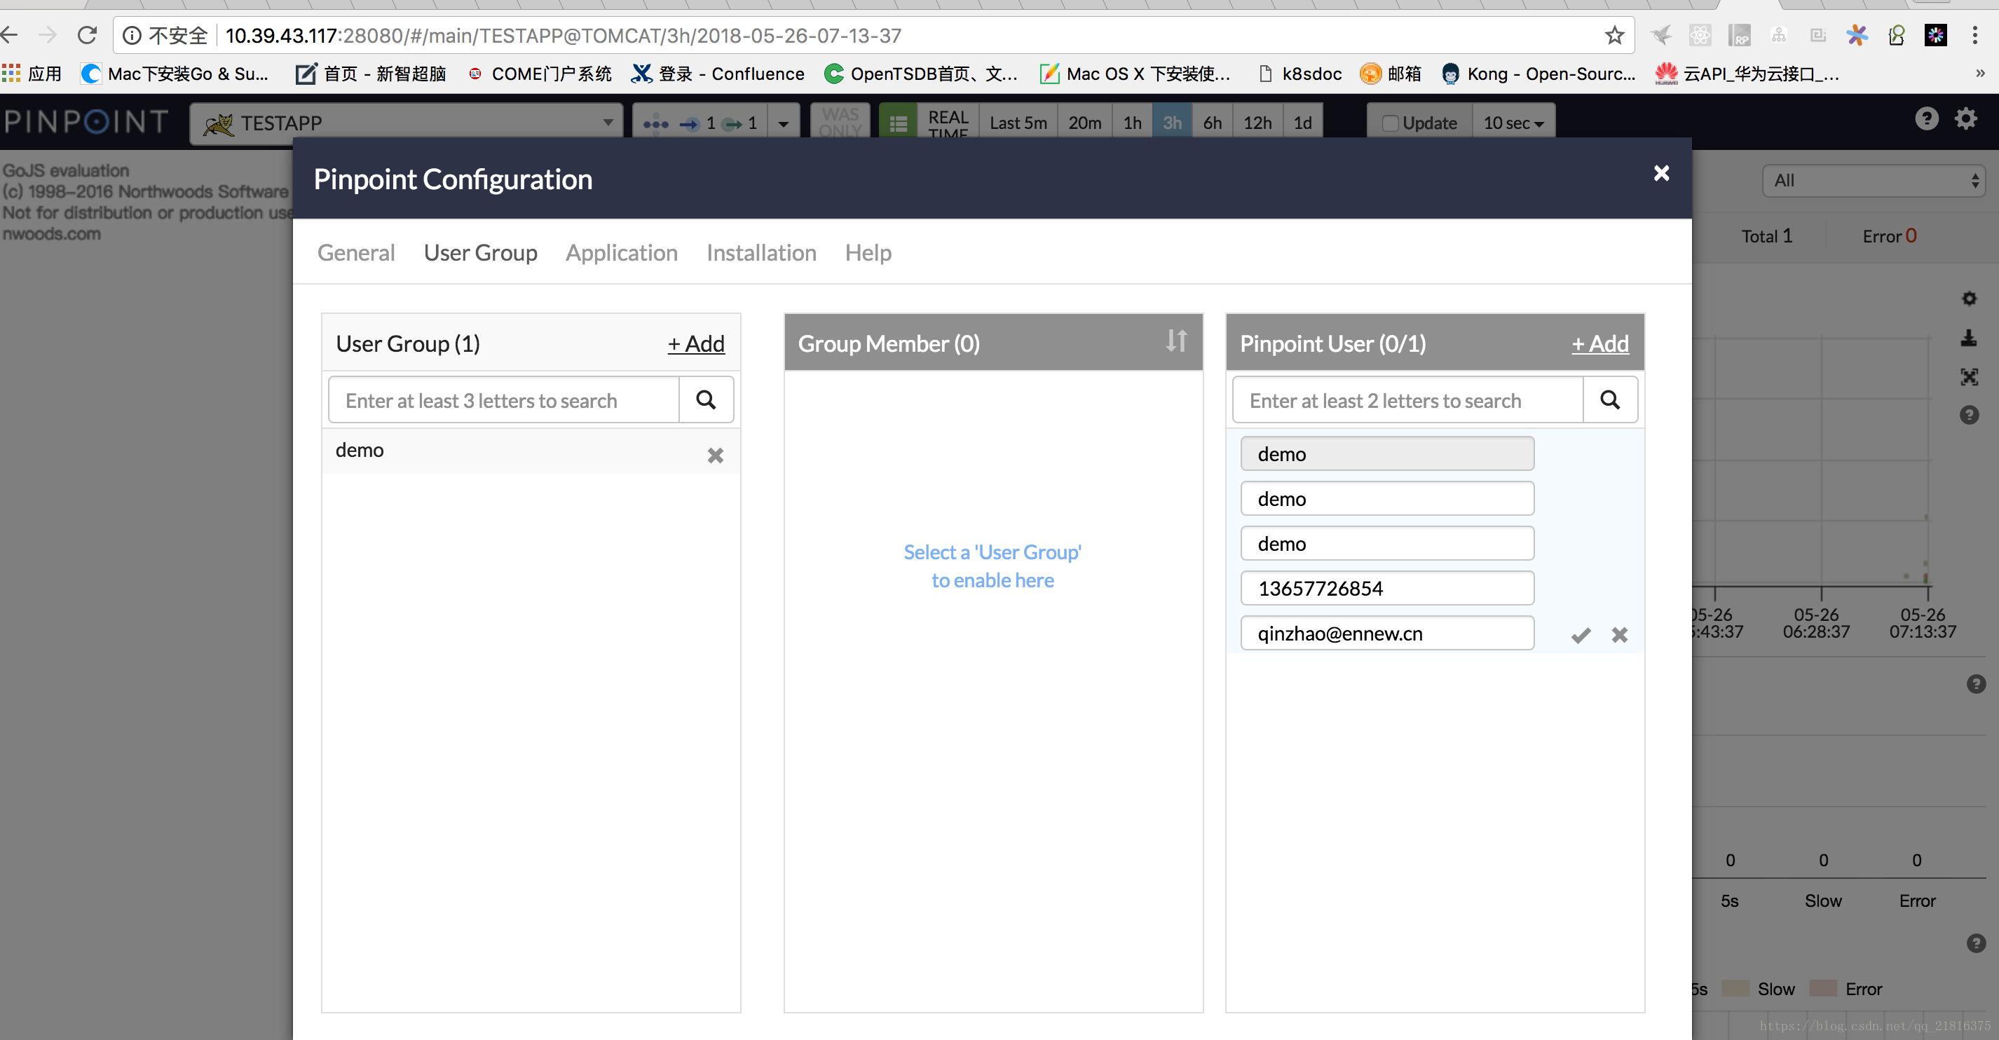Image resolution: width=1999 pixels, height=1040 pixels.
Task: Open Pinpoint settings gear icon
Action: [x=1965, y=118]
